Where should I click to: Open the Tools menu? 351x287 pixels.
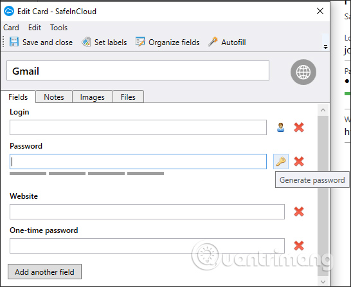tap(59, 28)
